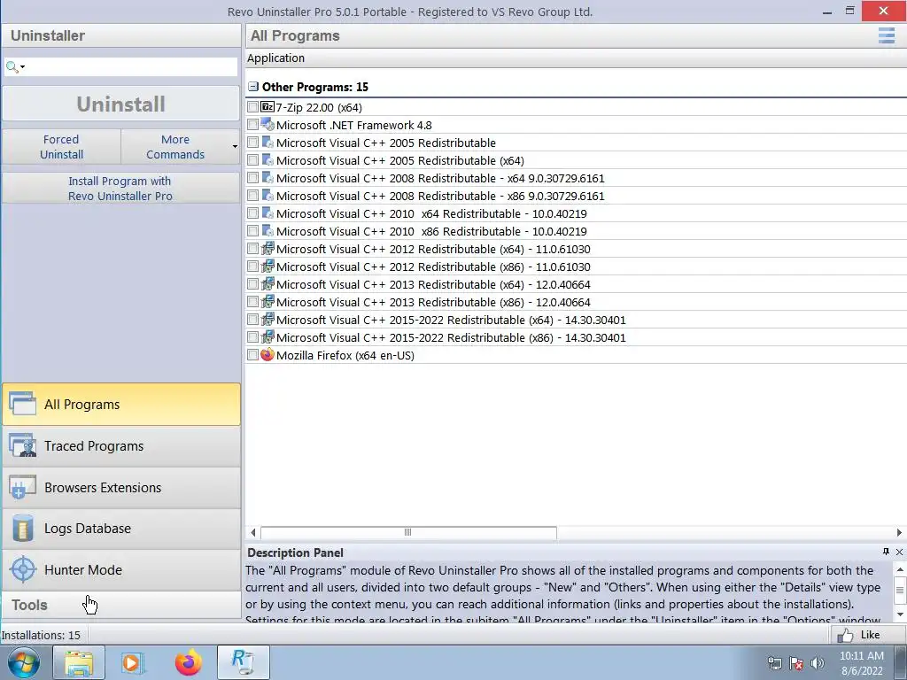Click the Action Center flag tray icon
The height and width of the screenshot is (680, 907).
(796, 663)
